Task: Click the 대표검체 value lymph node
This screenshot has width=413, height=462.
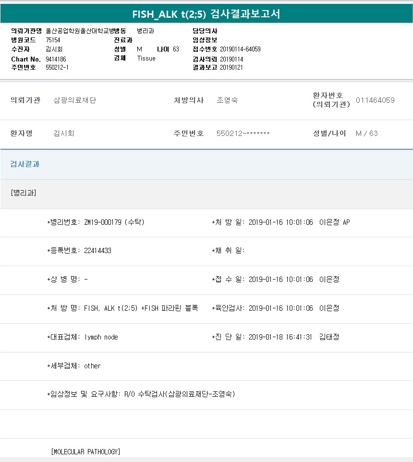Action: coord(101,337)
